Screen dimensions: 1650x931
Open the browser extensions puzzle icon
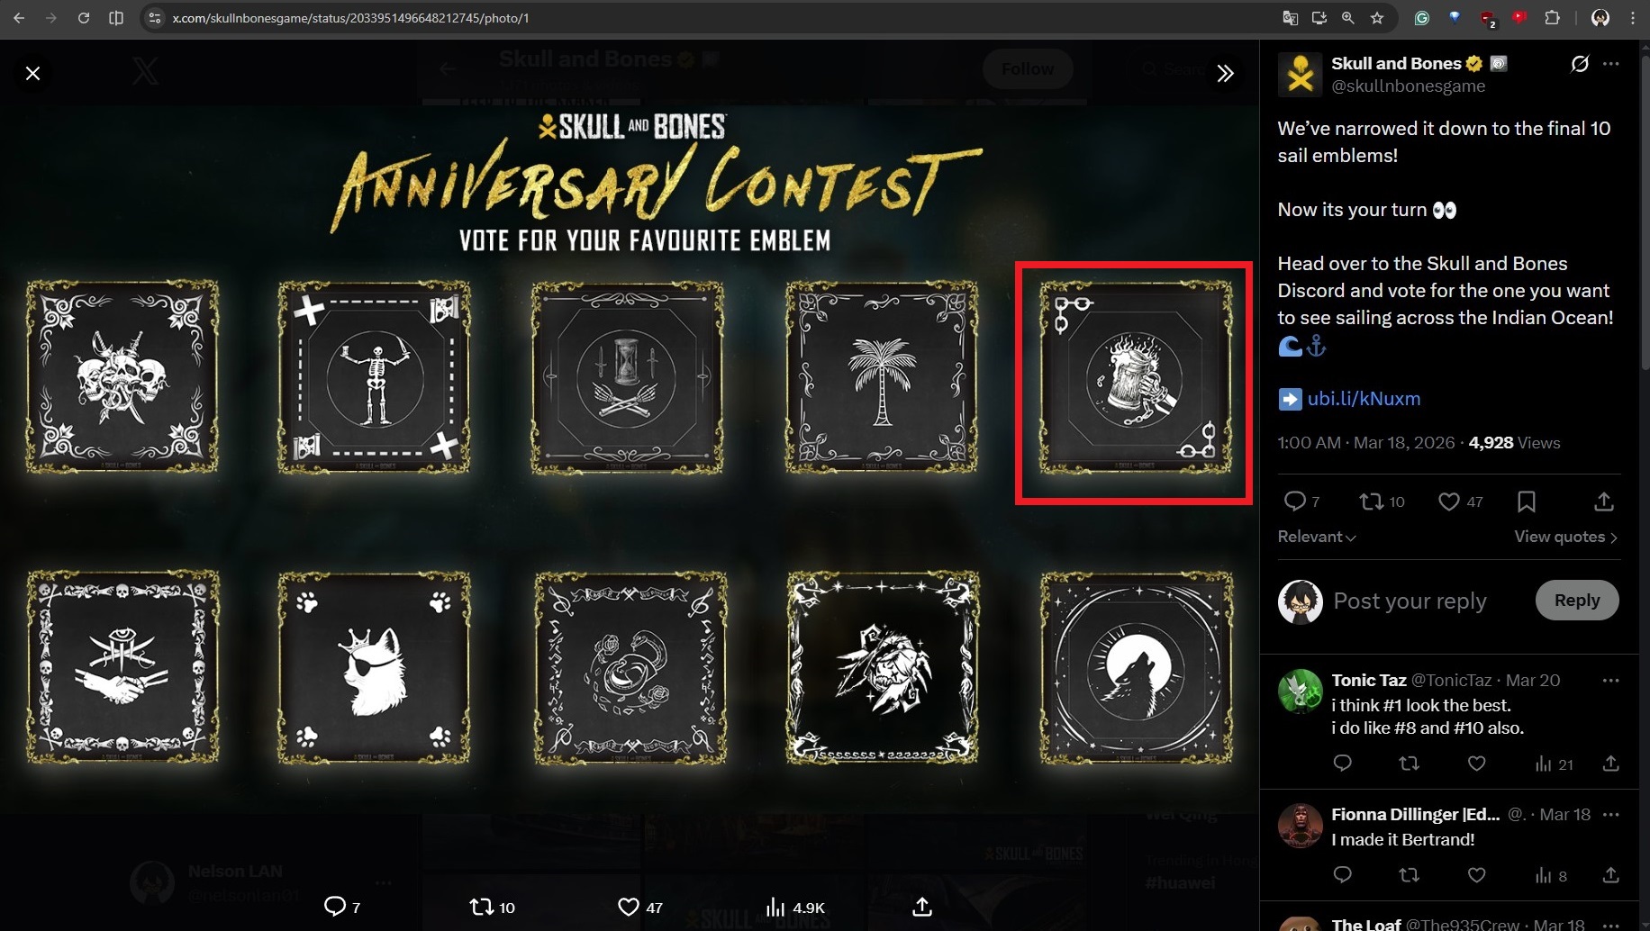(x=1552, y=18)
